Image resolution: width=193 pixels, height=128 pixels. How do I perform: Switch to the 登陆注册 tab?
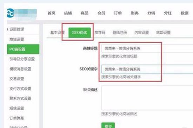coord(120,33)
